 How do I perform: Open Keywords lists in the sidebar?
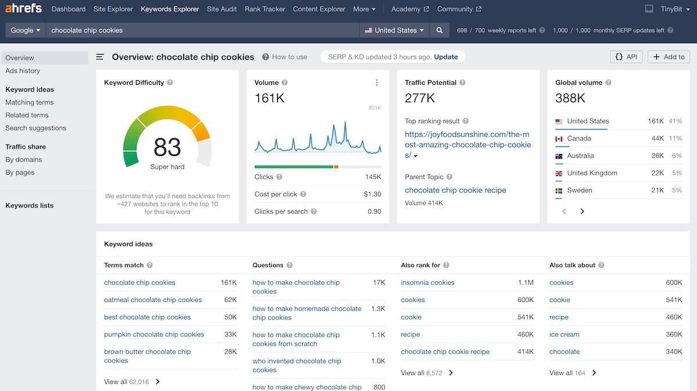pos(29,206)
